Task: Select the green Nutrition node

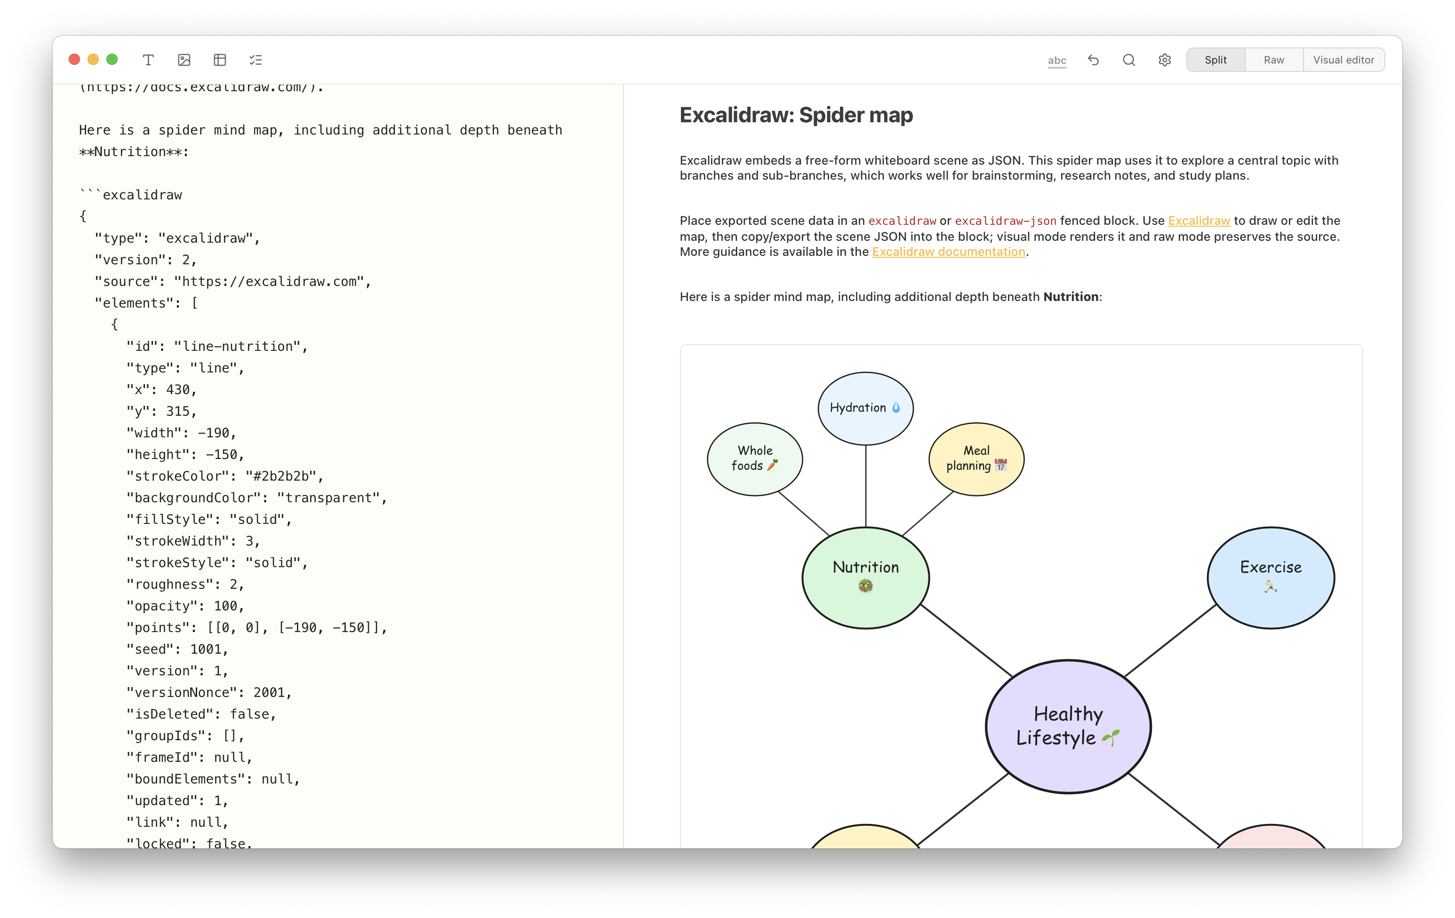Action: coord(865,578)
